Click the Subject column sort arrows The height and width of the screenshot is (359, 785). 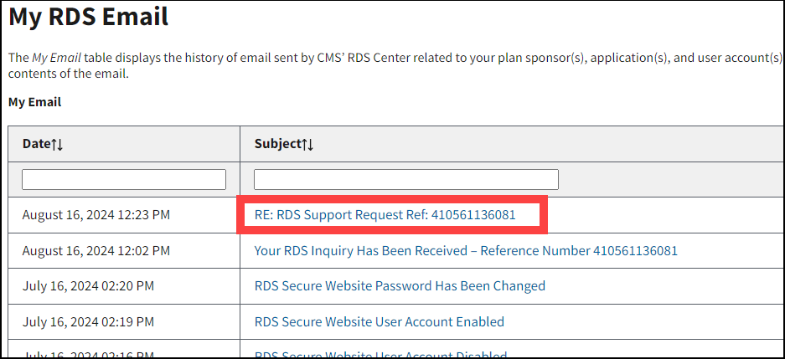click(x=308, y=144)
